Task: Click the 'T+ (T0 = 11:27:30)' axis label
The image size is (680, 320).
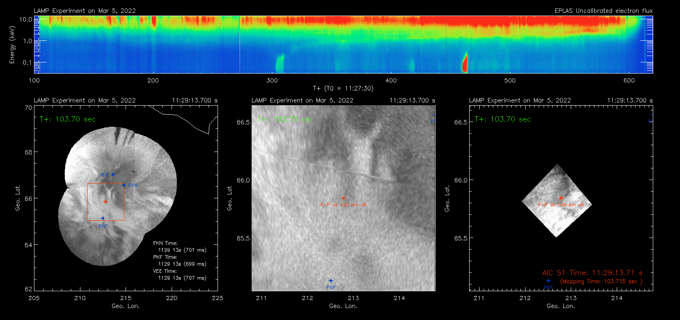Action: coord(343,88)
